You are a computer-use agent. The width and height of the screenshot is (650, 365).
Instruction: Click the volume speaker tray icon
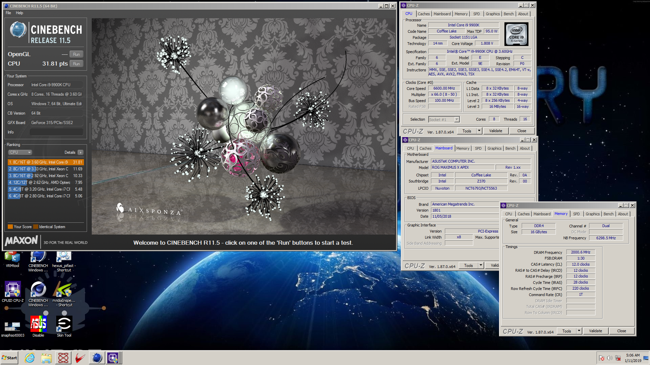pyautogui.click(x=610, y=358)
